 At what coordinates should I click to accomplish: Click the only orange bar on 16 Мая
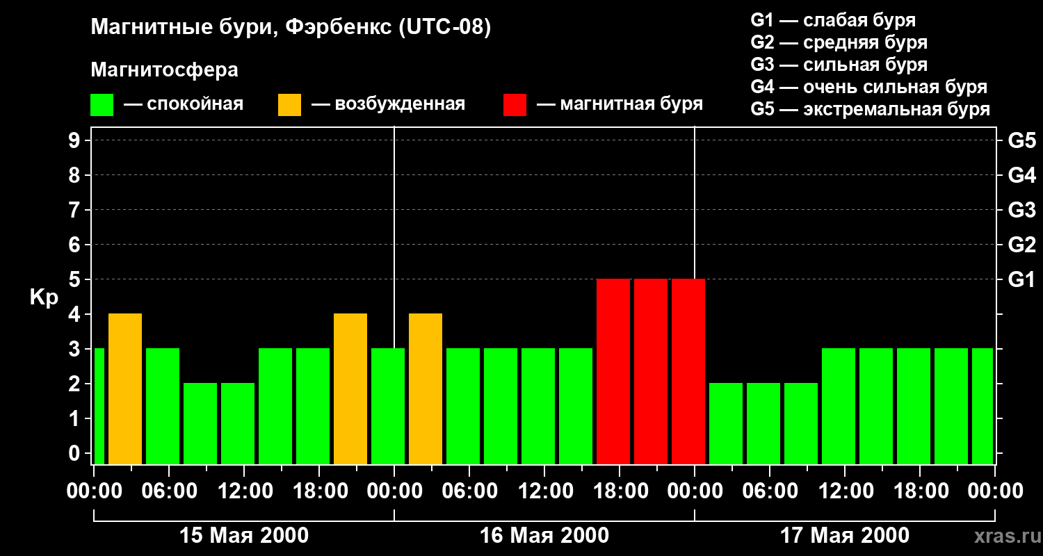(x=426, y=389)
